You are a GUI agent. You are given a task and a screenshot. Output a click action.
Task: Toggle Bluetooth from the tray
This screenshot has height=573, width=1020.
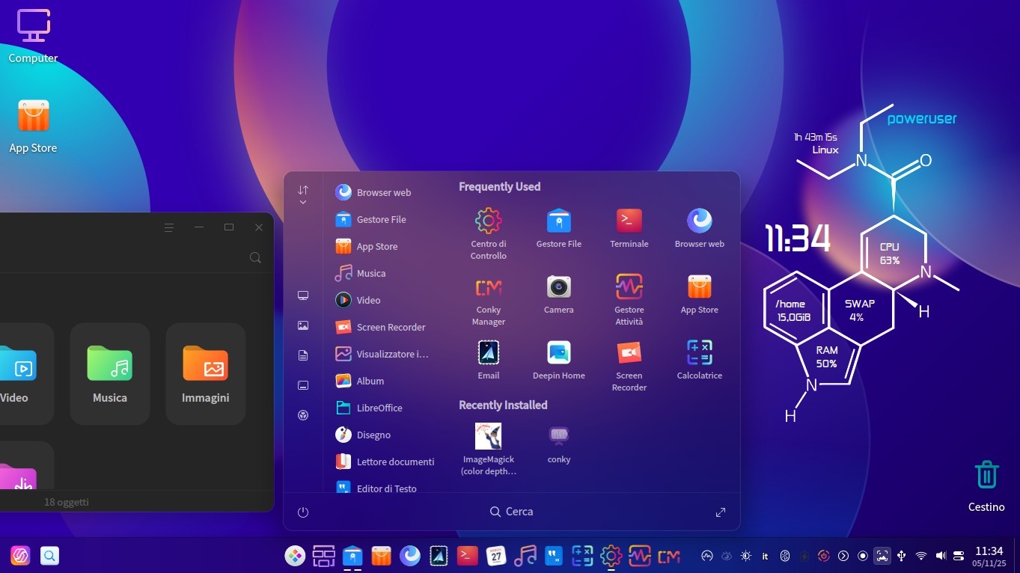click(785, 556)
